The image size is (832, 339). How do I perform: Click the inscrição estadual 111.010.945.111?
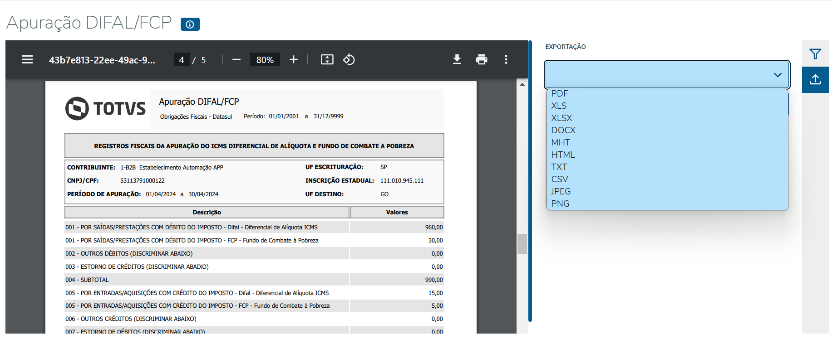[402, 180]
